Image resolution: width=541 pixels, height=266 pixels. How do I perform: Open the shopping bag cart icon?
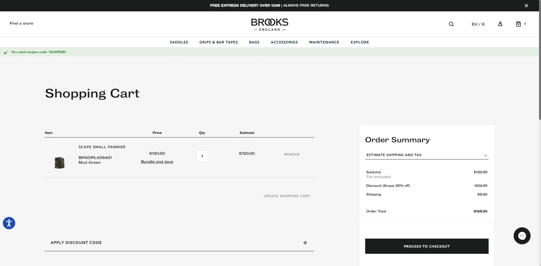pos(518,24)
